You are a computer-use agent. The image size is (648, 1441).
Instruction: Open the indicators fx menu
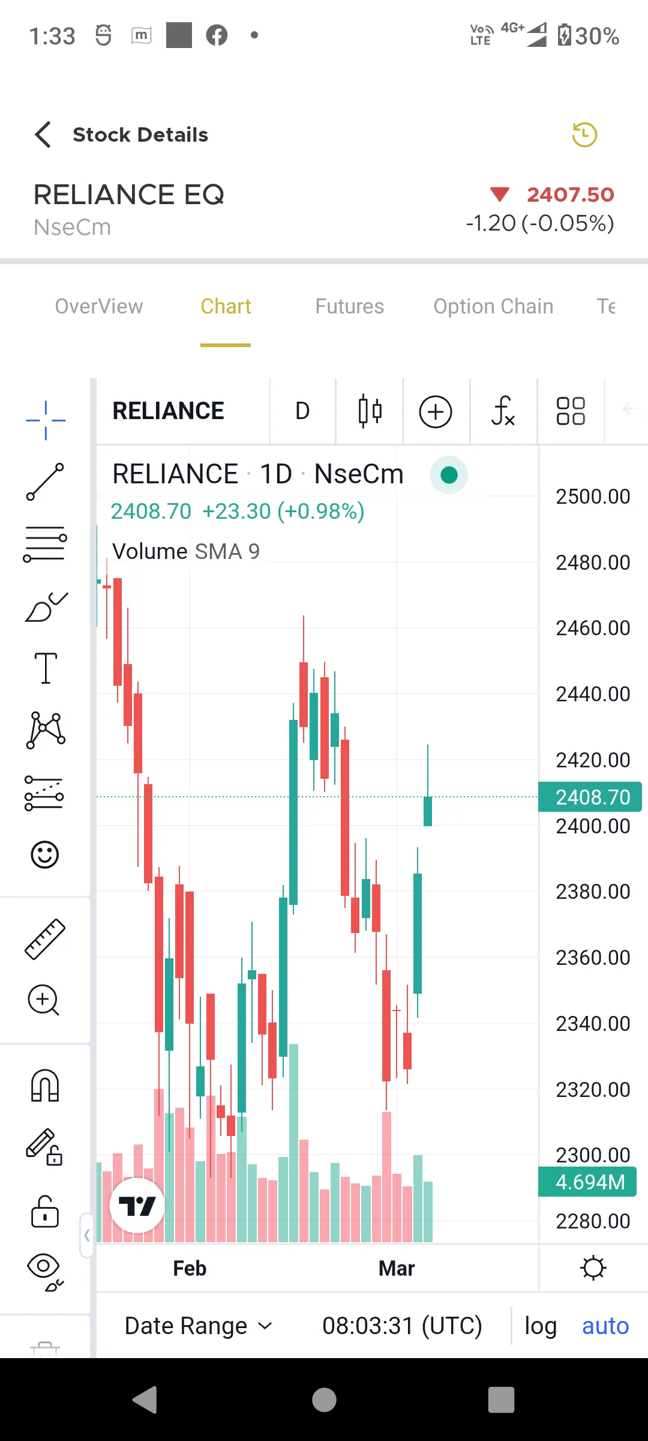click(x=503, y=411)
